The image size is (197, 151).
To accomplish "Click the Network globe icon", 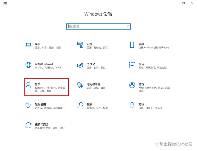I will pos(28,65).
